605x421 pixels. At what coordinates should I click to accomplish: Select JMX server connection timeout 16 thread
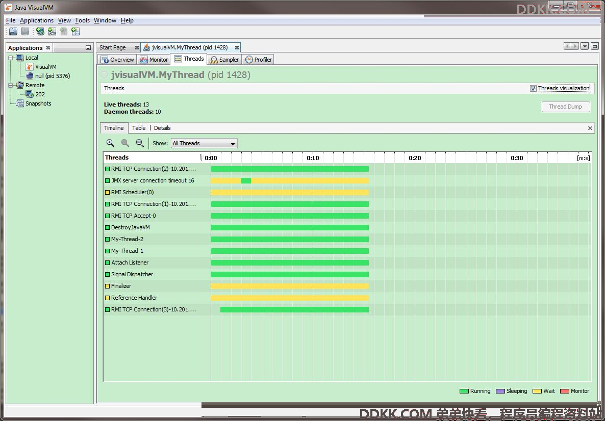347,180
